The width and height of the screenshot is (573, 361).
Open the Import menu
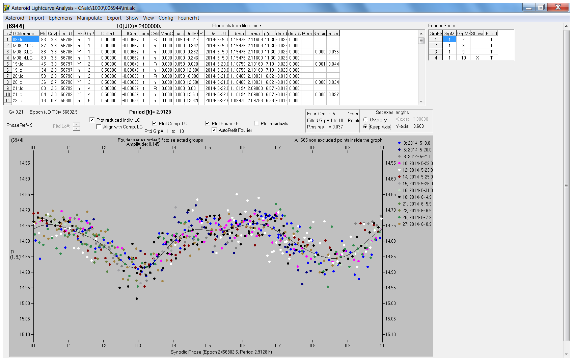point(36,18)
